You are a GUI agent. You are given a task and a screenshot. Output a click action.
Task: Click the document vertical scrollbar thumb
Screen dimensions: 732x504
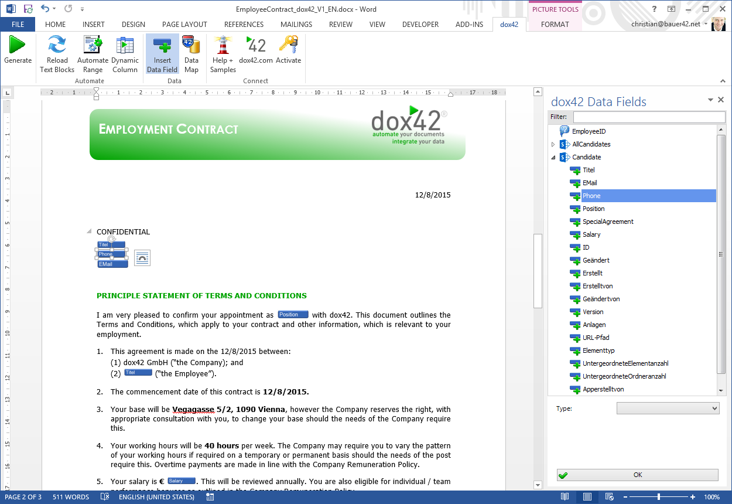[x=538, y=270]
